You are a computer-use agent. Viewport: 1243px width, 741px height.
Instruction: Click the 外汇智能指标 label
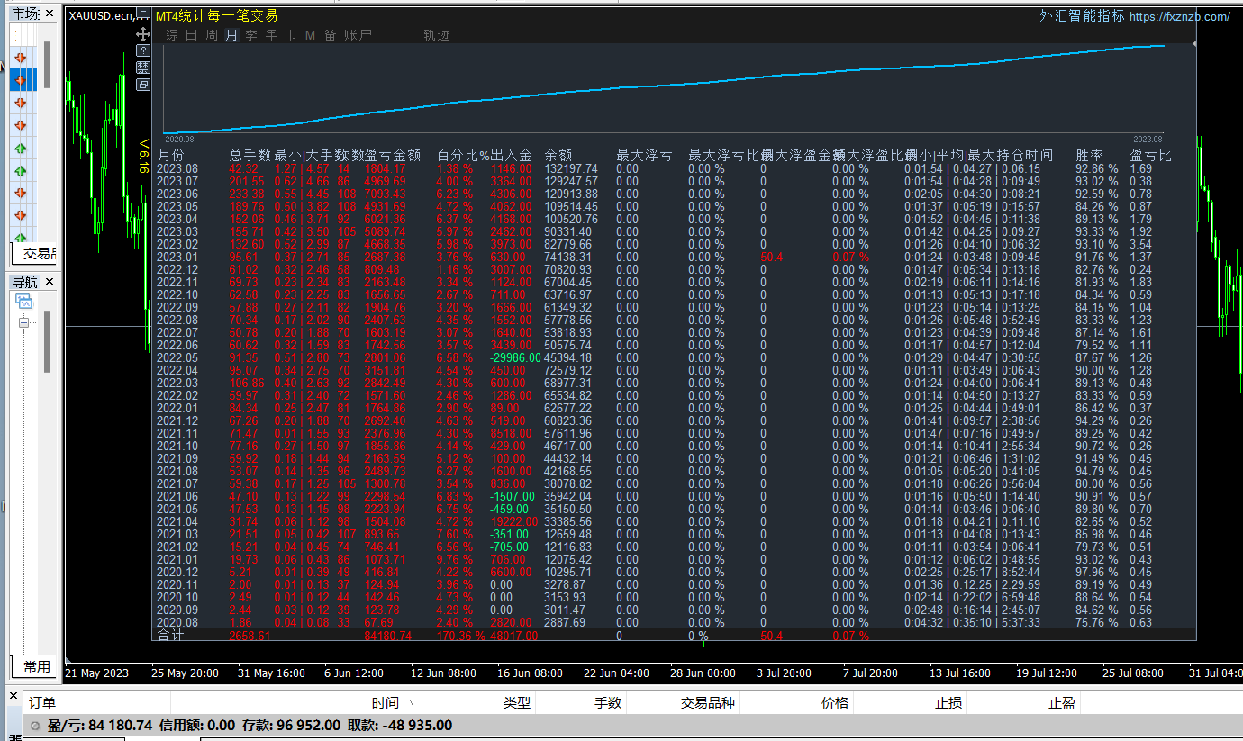1082,16
